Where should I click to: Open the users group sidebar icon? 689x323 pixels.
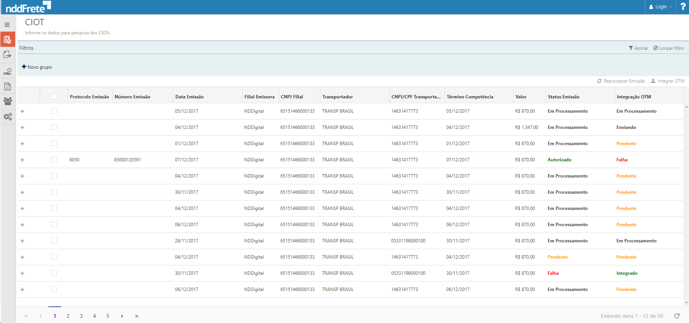click(x=7, y=101)
